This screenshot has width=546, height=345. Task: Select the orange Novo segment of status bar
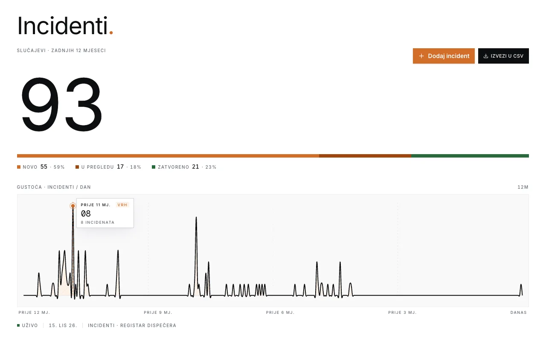point(168,156)
